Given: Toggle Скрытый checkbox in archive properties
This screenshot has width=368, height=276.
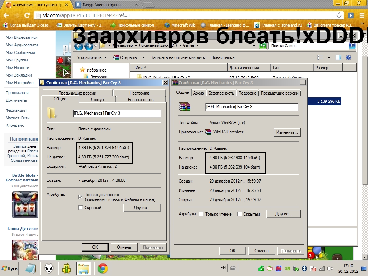Looking at the screenshot, I should tap(239, 214).
